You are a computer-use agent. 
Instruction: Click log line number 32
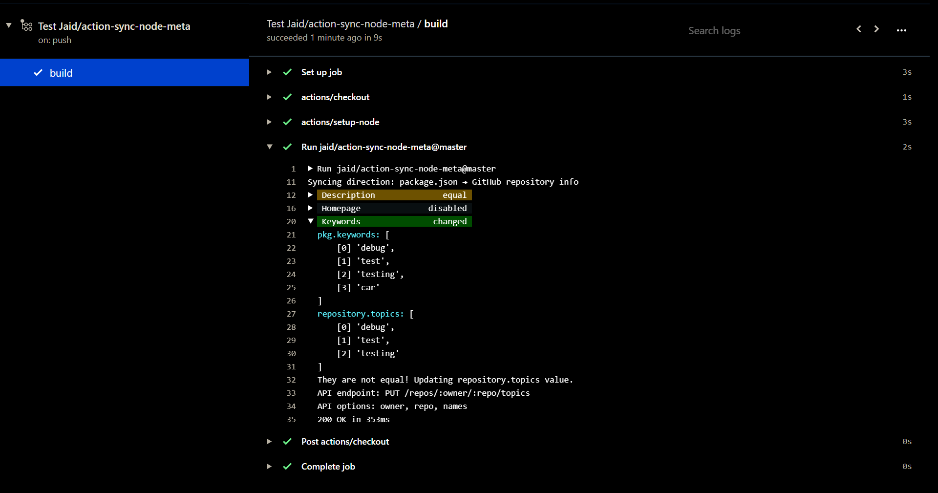pyautogui.click(x=291, y=380)
